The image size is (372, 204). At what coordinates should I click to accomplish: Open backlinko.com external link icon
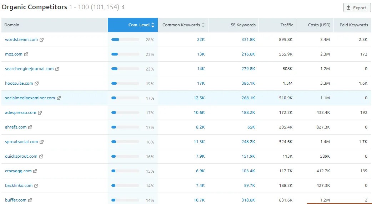coord(36,186)
